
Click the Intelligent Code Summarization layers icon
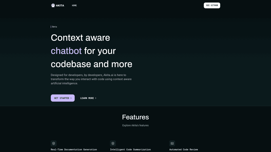click(x=113, y=143)
